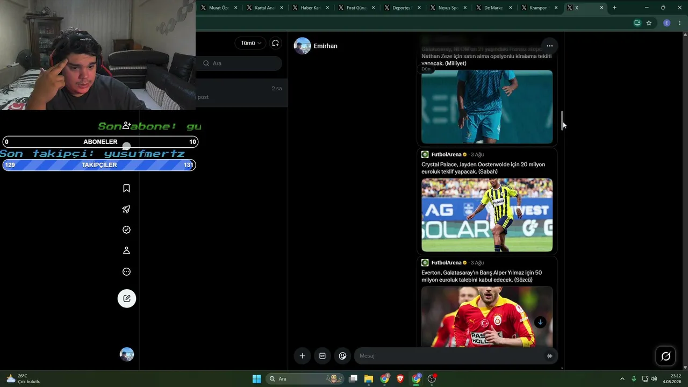Viewport: 688px width, 387px height.
Task: Open the three-dot conversation options menu
Action: tap(549, 46)
